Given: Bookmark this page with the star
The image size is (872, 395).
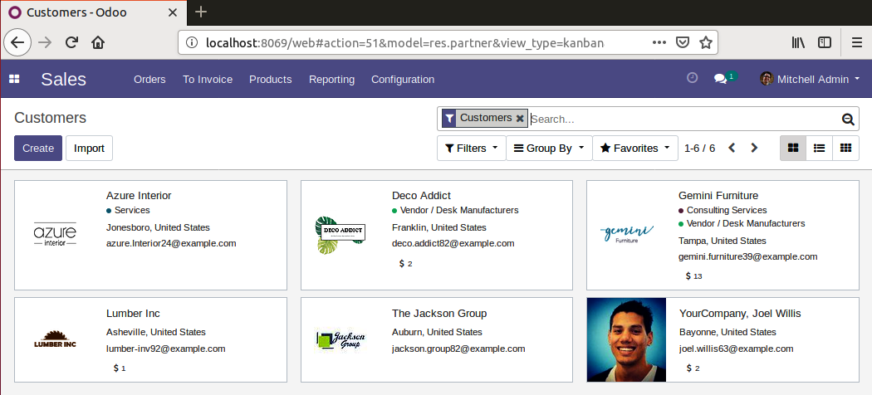Looking at the screenshot, I should (x=706, y=42).
